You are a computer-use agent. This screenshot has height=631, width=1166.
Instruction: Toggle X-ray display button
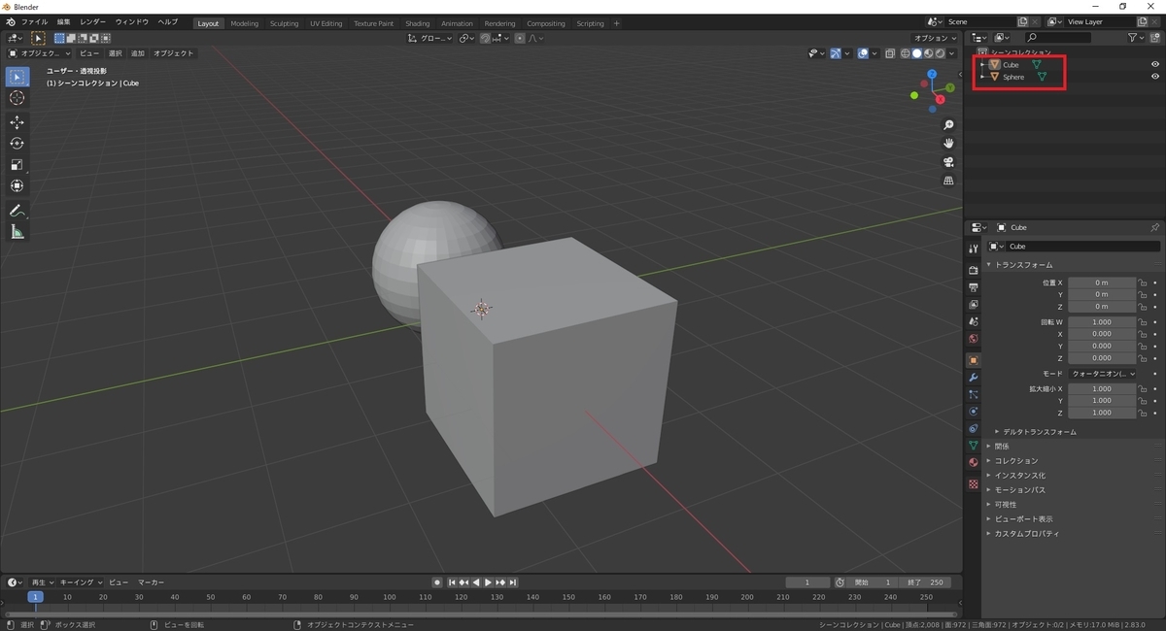891,53
